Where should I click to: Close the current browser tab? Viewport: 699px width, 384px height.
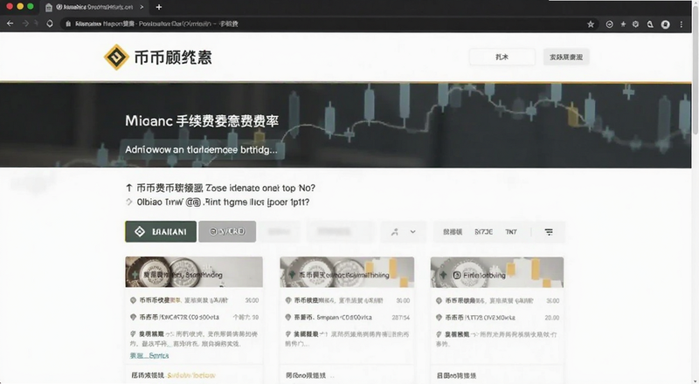(142, 7)
